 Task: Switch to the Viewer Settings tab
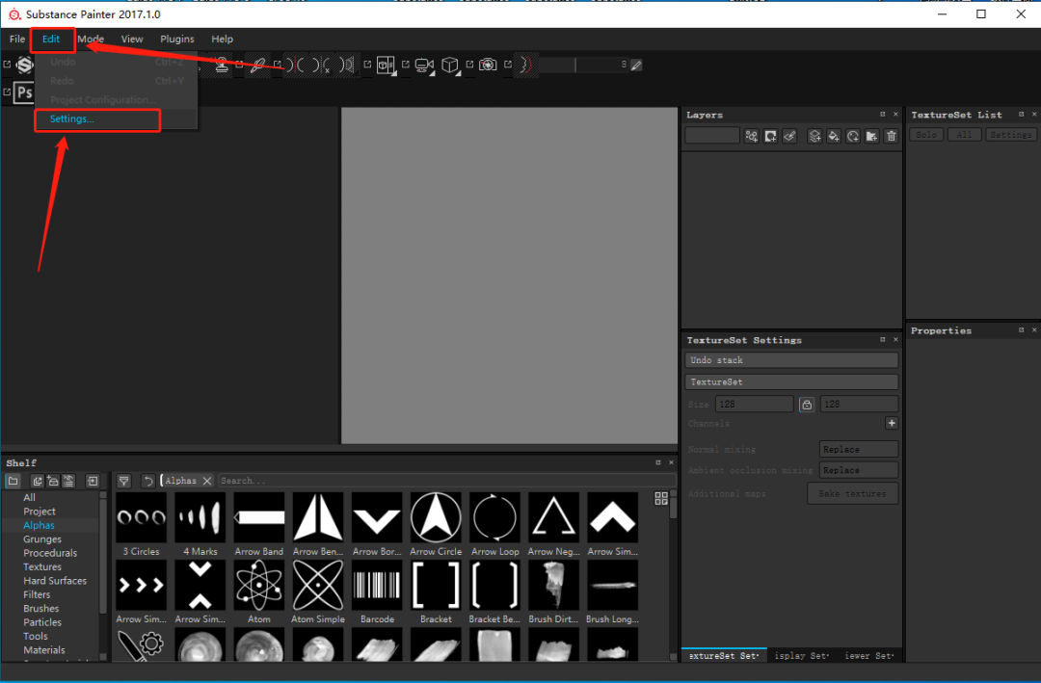pyautogui.click(x=869, y=656)
